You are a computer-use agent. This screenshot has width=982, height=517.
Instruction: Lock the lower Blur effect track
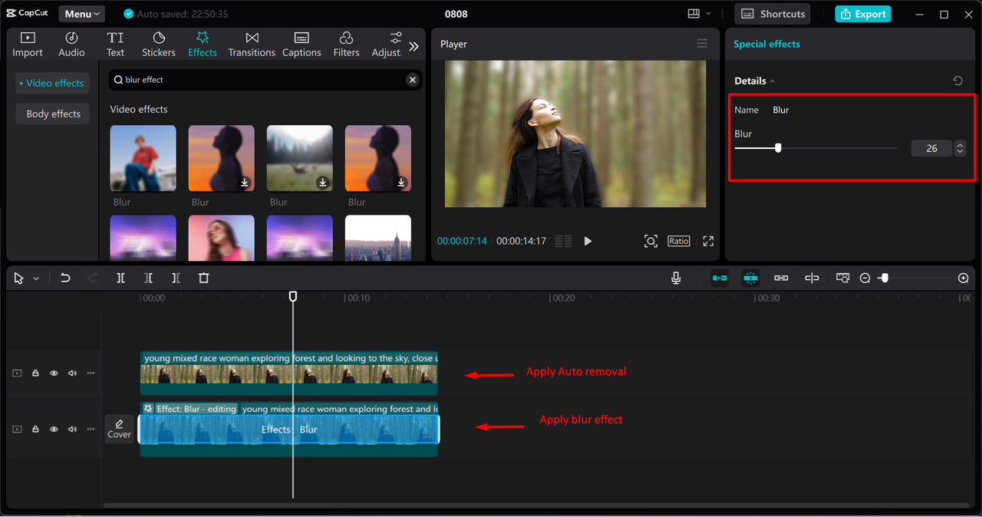(x=35, y=430)
